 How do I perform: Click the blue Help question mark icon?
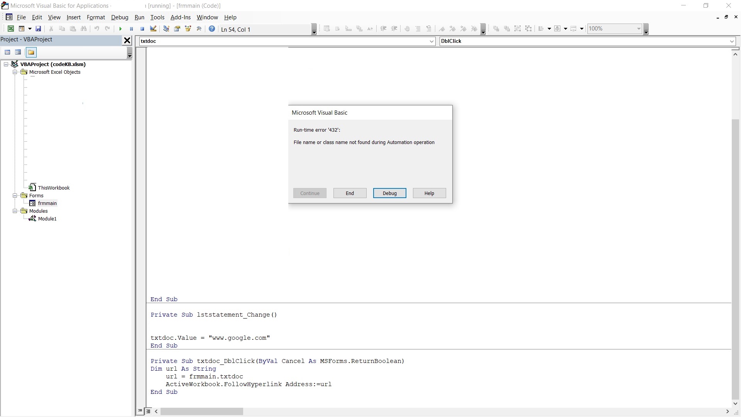(x=212, y=29)
